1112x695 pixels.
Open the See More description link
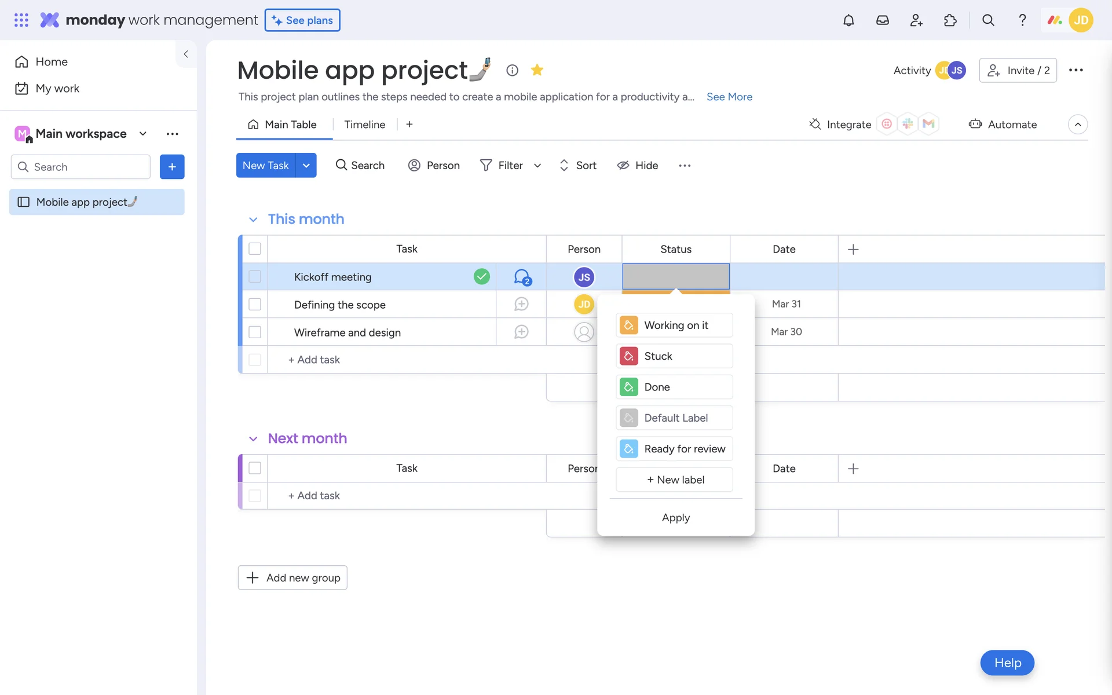(729, 97)
